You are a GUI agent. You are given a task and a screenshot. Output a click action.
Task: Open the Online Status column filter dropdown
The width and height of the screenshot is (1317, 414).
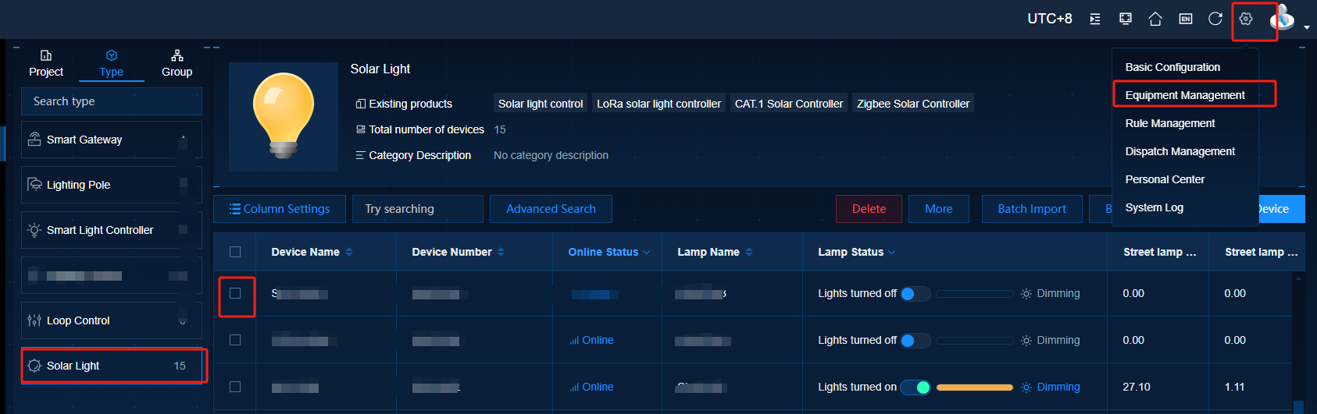647,253
